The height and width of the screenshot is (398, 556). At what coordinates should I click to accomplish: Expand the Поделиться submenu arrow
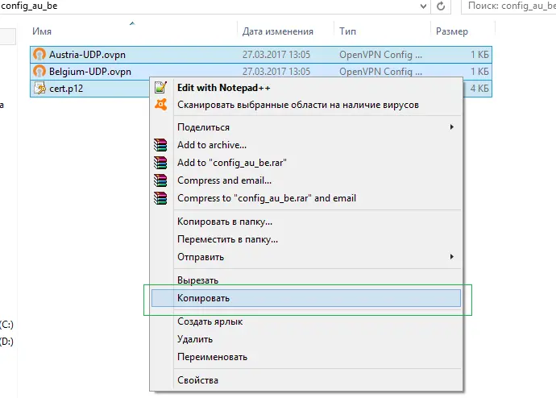click(452, 126)
